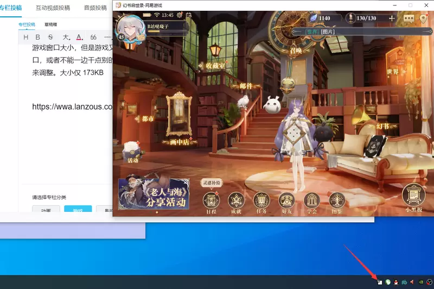Open the 邮件 mail label by the owl
434x289 pixels.
246,86
